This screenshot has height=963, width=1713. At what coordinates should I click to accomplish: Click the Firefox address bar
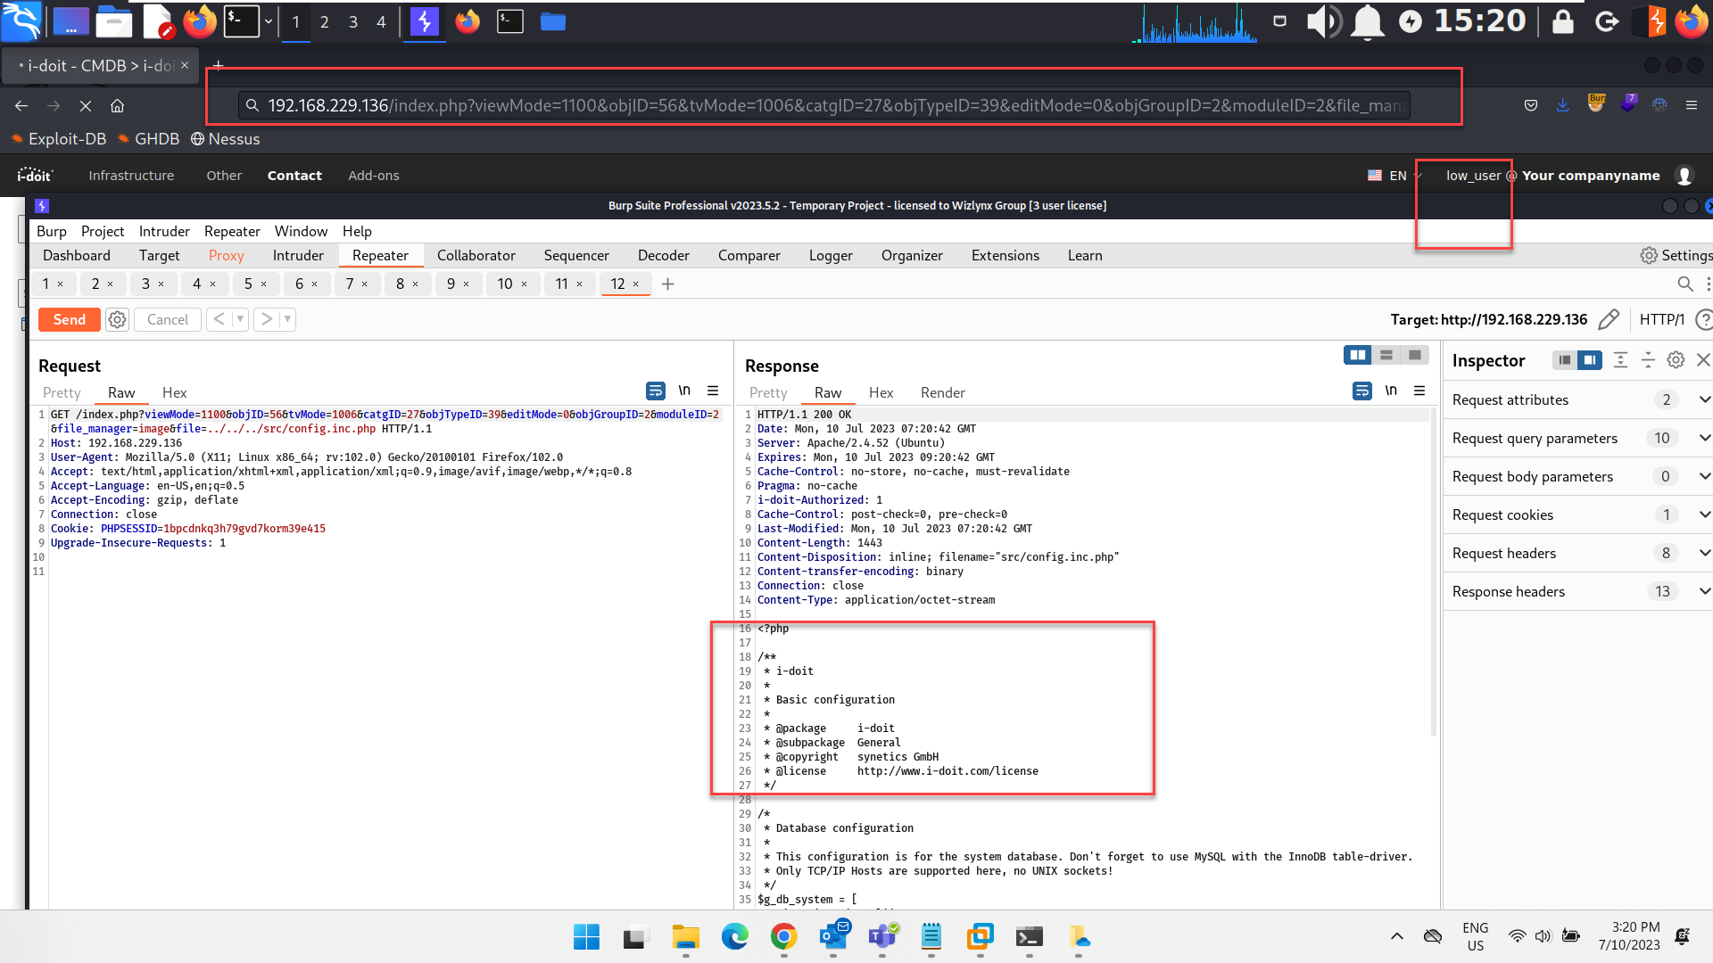point(823,105)
